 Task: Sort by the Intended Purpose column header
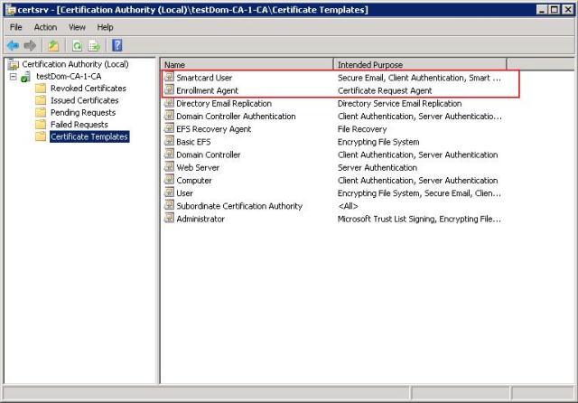[x=419, y=65]
